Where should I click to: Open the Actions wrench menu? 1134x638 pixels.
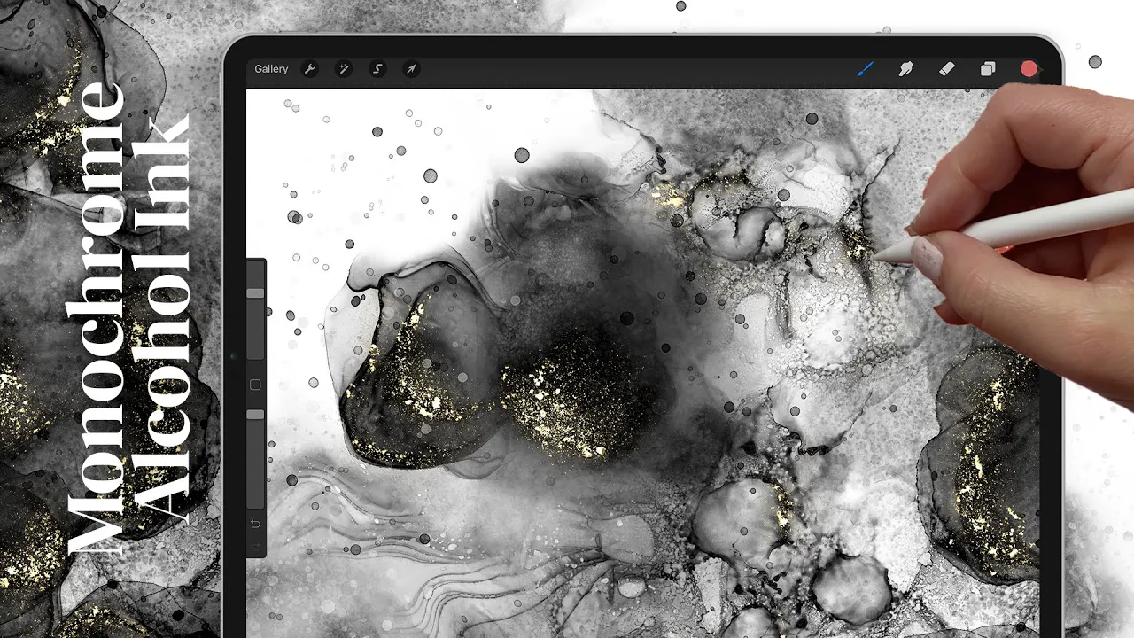click(x=309, y=69)
